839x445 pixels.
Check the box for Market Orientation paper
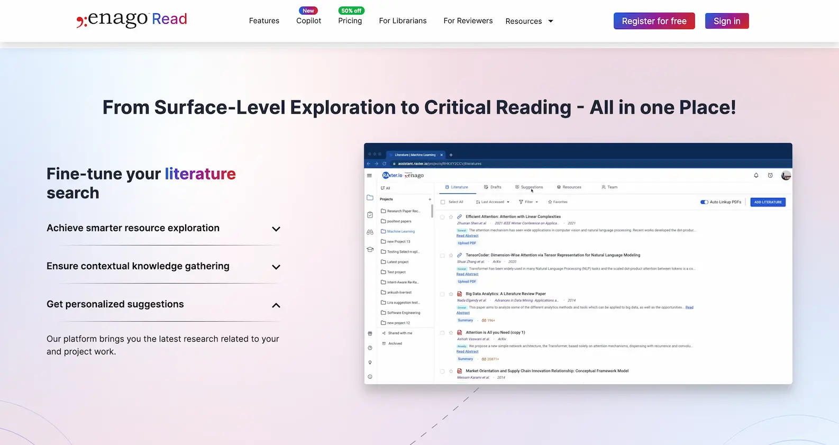point(442,371)
